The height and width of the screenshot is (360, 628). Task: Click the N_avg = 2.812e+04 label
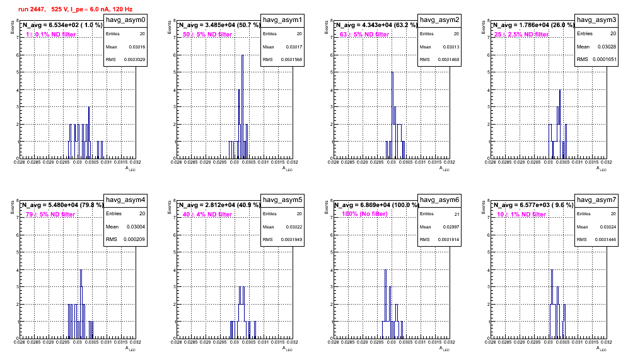[219, 205]
